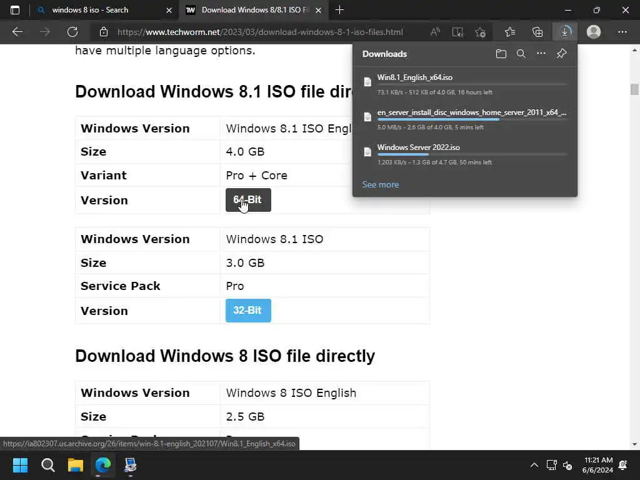Open more options in Downloads panel

[541, 54]
